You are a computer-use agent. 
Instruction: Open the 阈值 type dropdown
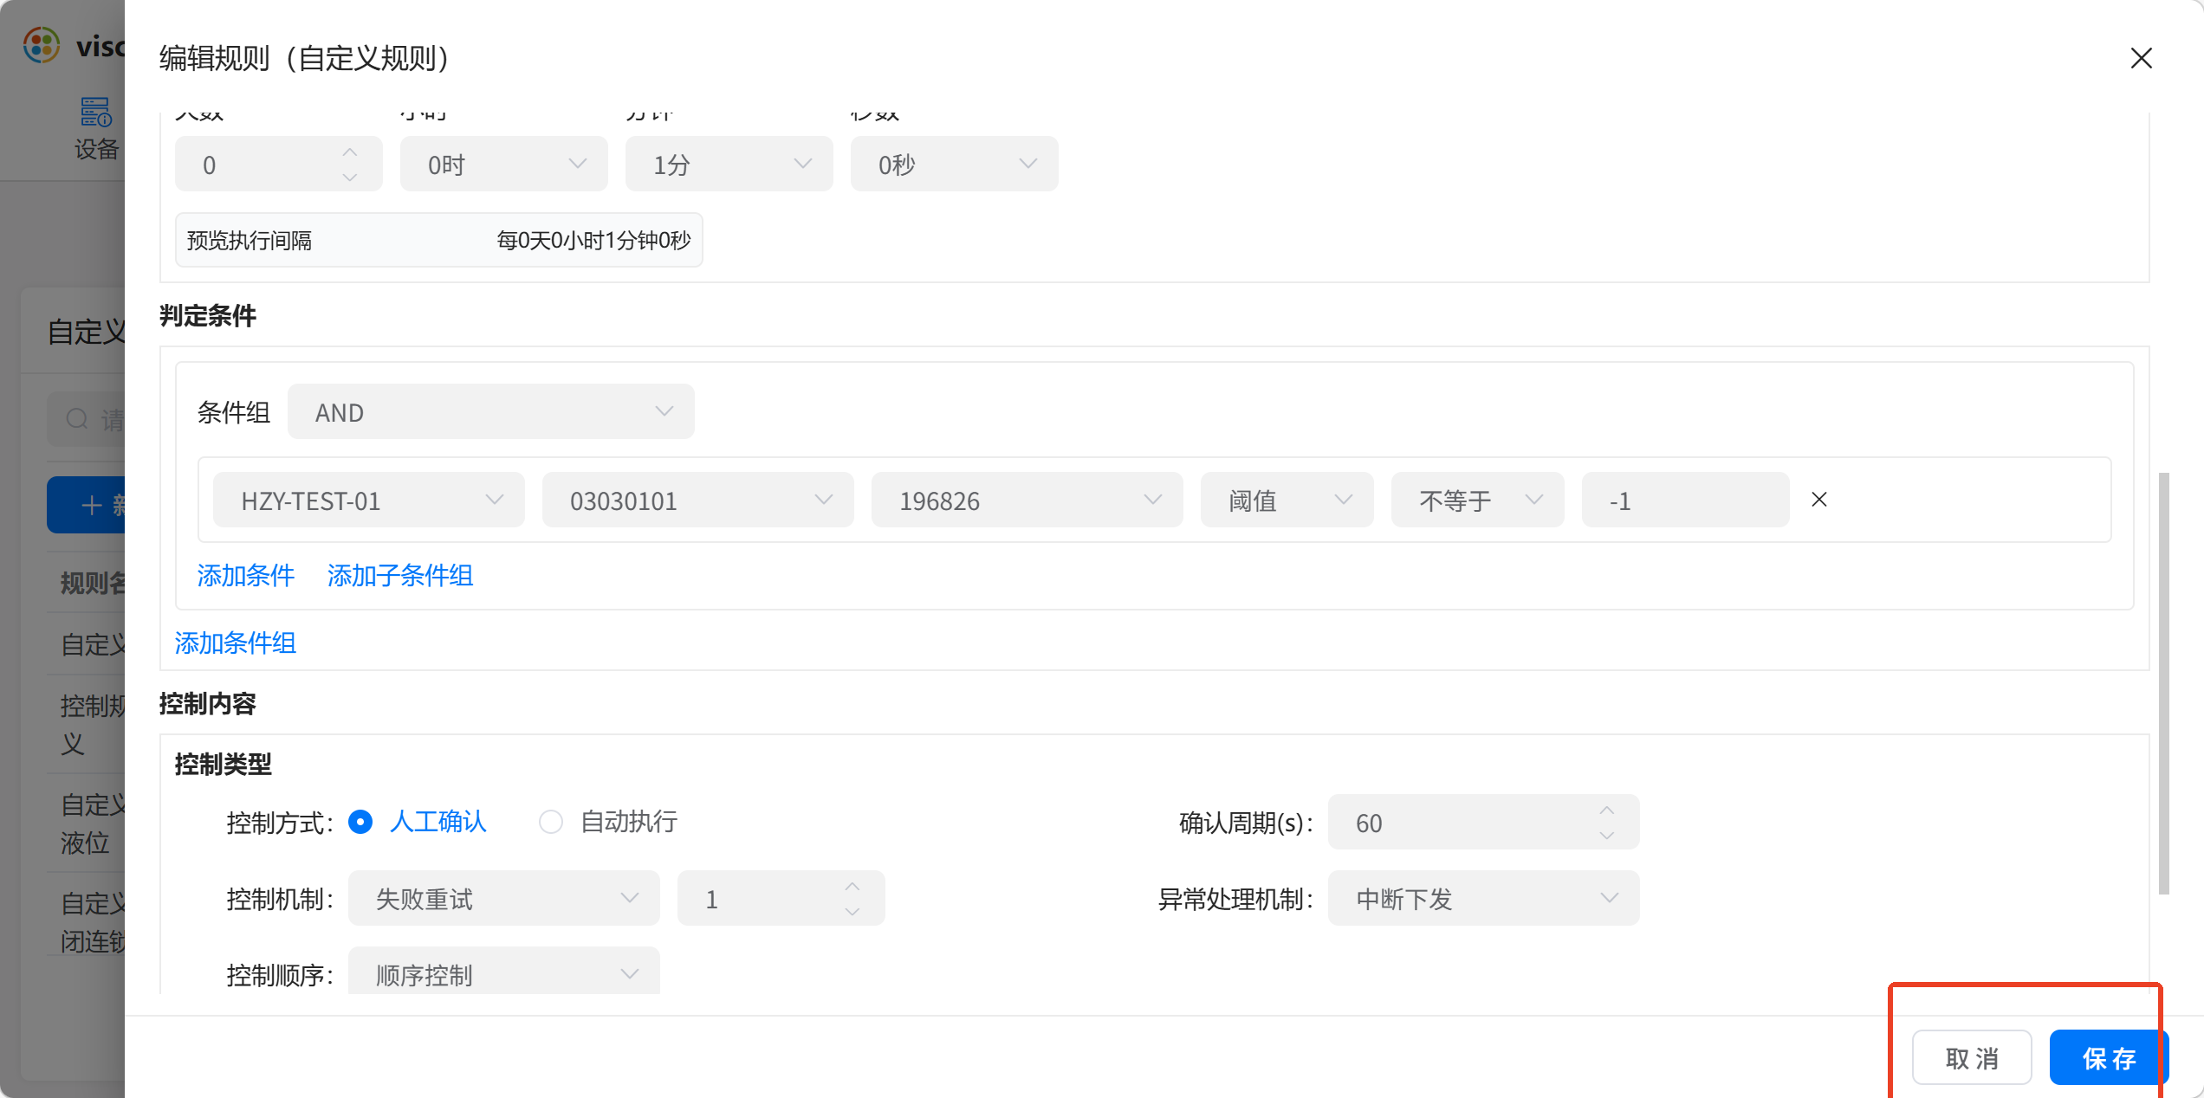[x=1287, y=500]
